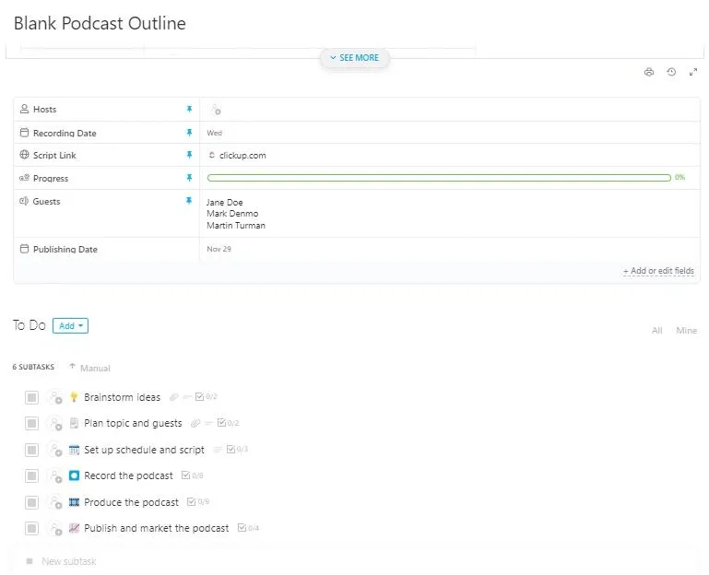This screenshot has width=709, height=575.
Task: Toggle status box of Plan topic and guests
Action: (31, 424)
